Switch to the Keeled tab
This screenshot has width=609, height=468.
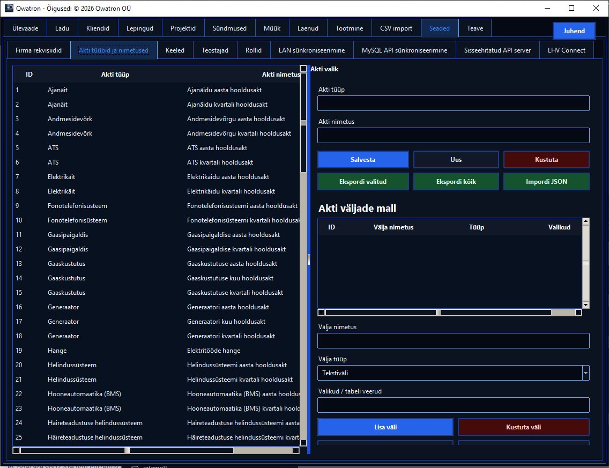click(x=175, y=50)
